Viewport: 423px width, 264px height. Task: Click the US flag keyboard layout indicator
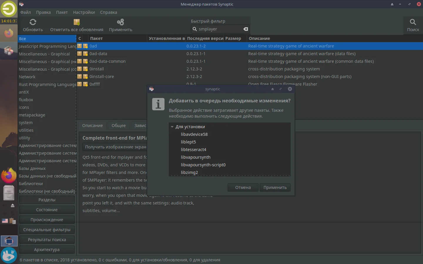click(x=5, y=221)
